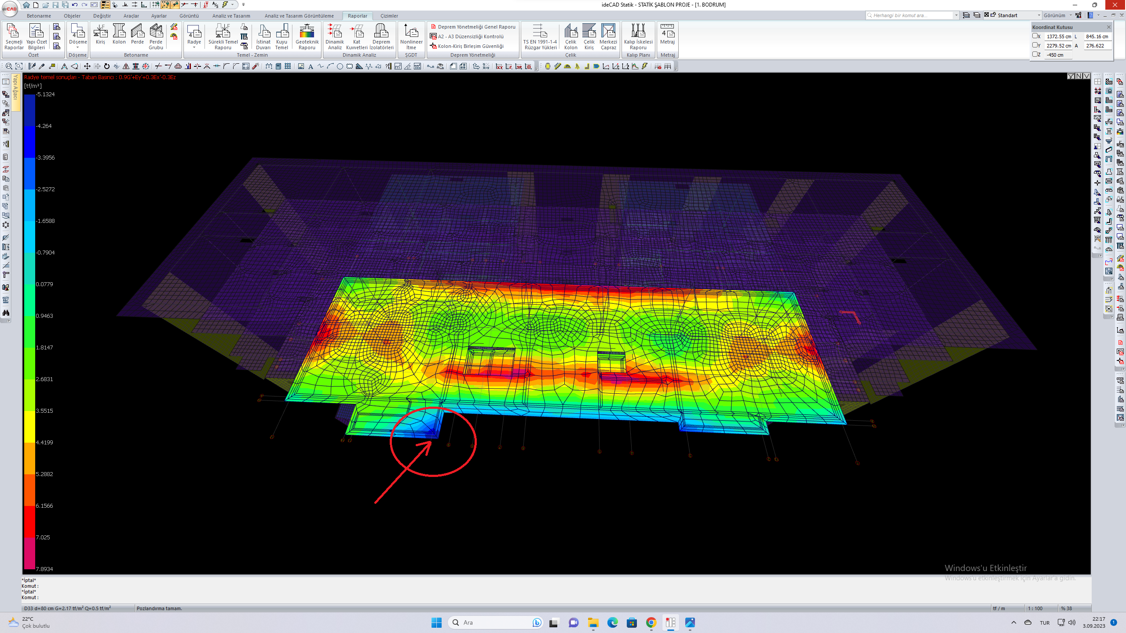Open the Çizimler ribbon tab
Viewport: 1126px width, 633px height.
(389, 16)
